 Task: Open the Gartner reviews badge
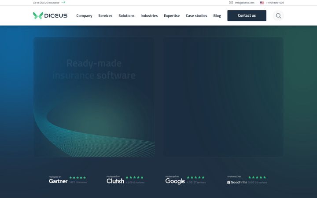coord(68,180)
